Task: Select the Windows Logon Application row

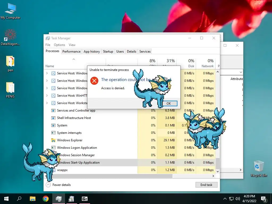Action: (x=130, y=148)
